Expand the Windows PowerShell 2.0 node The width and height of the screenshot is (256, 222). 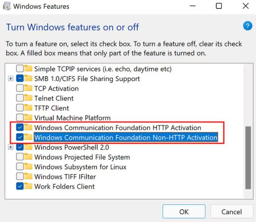[x=10, y=147]
